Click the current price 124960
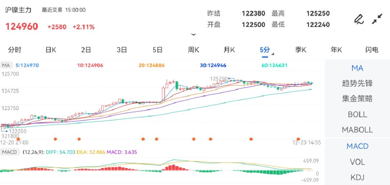The width and height of the screenshot is (390, 185). (22, 26)
